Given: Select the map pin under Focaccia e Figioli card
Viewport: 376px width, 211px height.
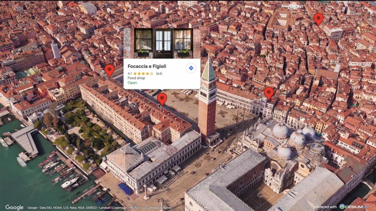Looking at the screenshot, I should [x=162, y=99].
